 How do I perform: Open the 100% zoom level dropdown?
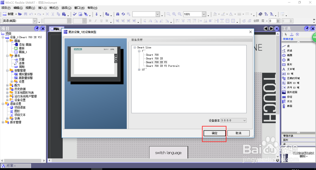204,14
